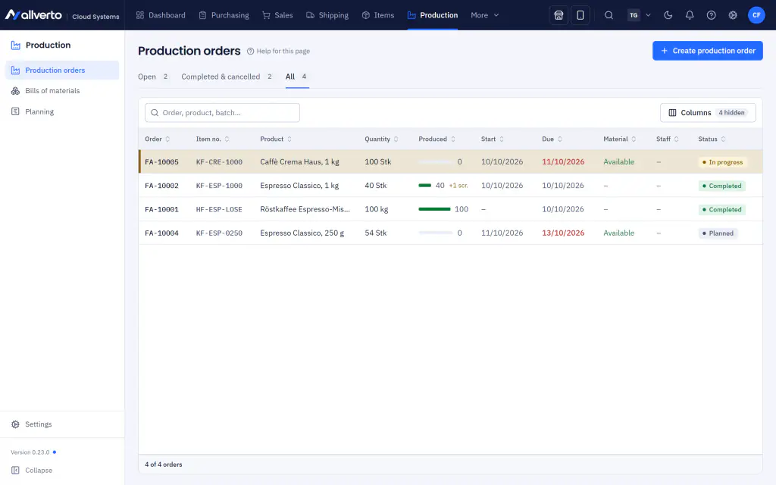Open Planning in the sidebar
This screenshot has width=776, height=485.
coord(62,112)
